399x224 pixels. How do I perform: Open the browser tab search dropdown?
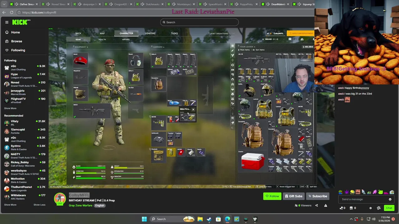(4, 4)
